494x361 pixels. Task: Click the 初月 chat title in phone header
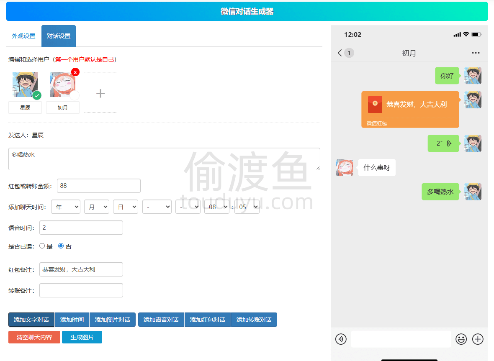(409, 53)
